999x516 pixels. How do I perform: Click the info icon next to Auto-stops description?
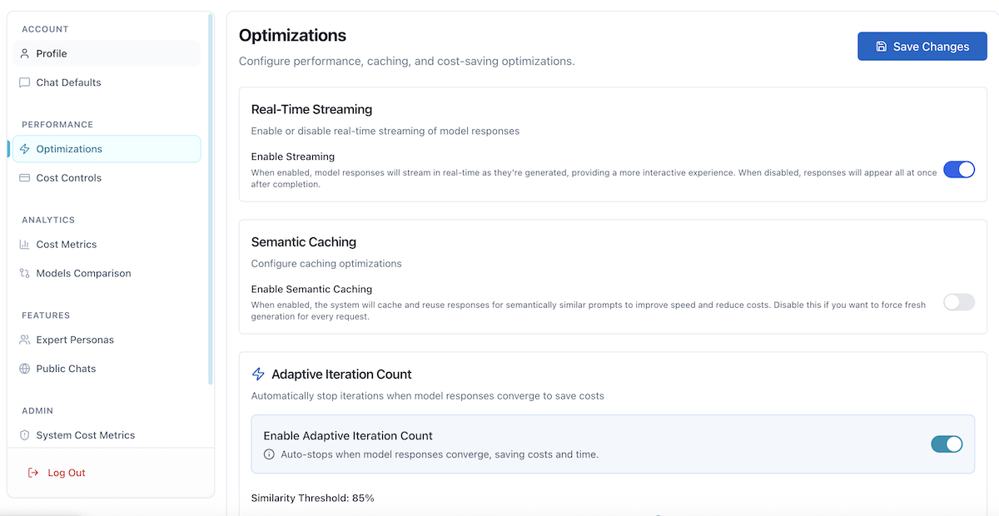pyautogui.click(x=268, y=454)
